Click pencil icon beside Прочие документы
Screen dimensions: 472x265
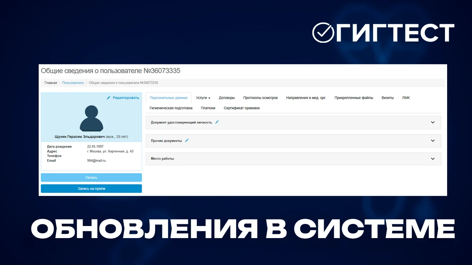coord(187,140)
